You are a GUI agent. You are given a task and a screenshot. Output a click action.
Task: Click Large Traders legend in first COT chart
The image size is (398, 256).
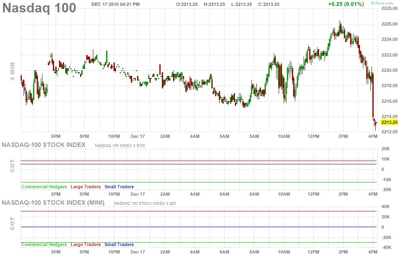point(85,187)
